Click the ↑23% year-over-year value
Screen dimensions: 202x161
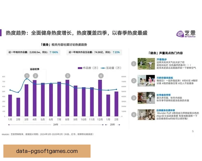(116, 52)
